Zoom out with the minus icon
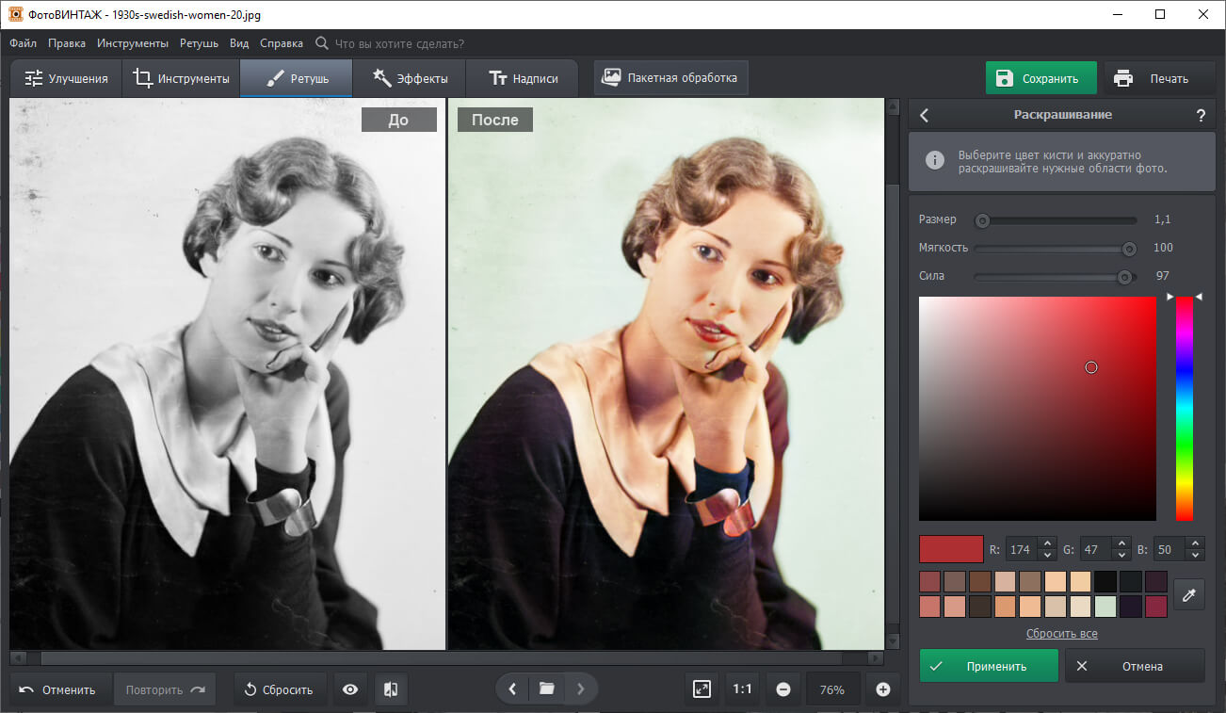1226x713 pixels. click(782, 689)
